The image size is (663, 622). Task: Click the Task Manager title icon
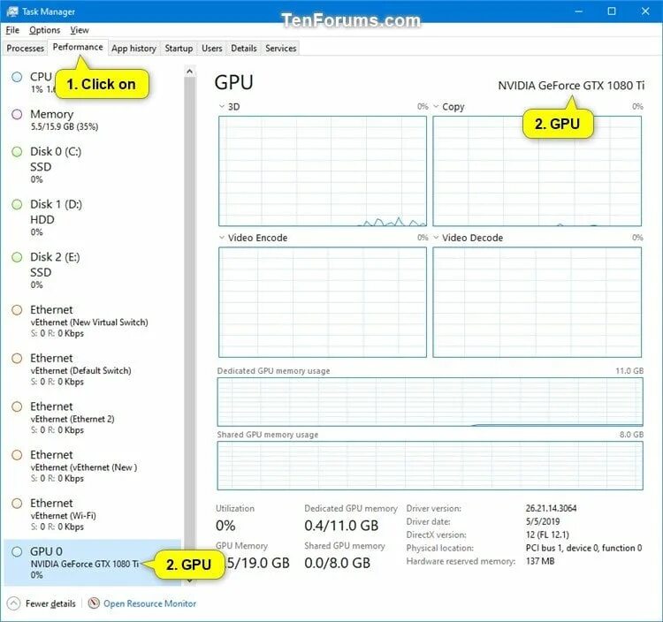pyautogui.click(x=12, y=11)
